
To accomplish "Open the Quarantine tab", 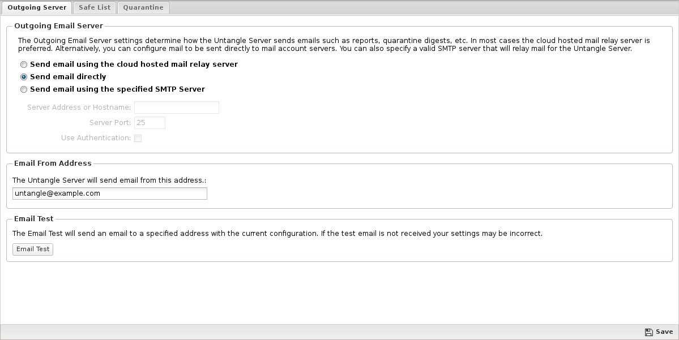I will coord(143,7).
